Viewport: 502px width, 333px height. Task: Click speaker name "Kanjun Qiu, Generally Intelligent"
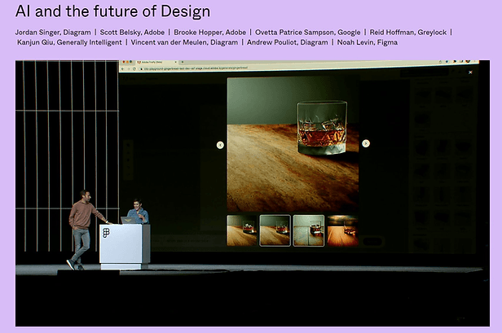click(69, 42)
